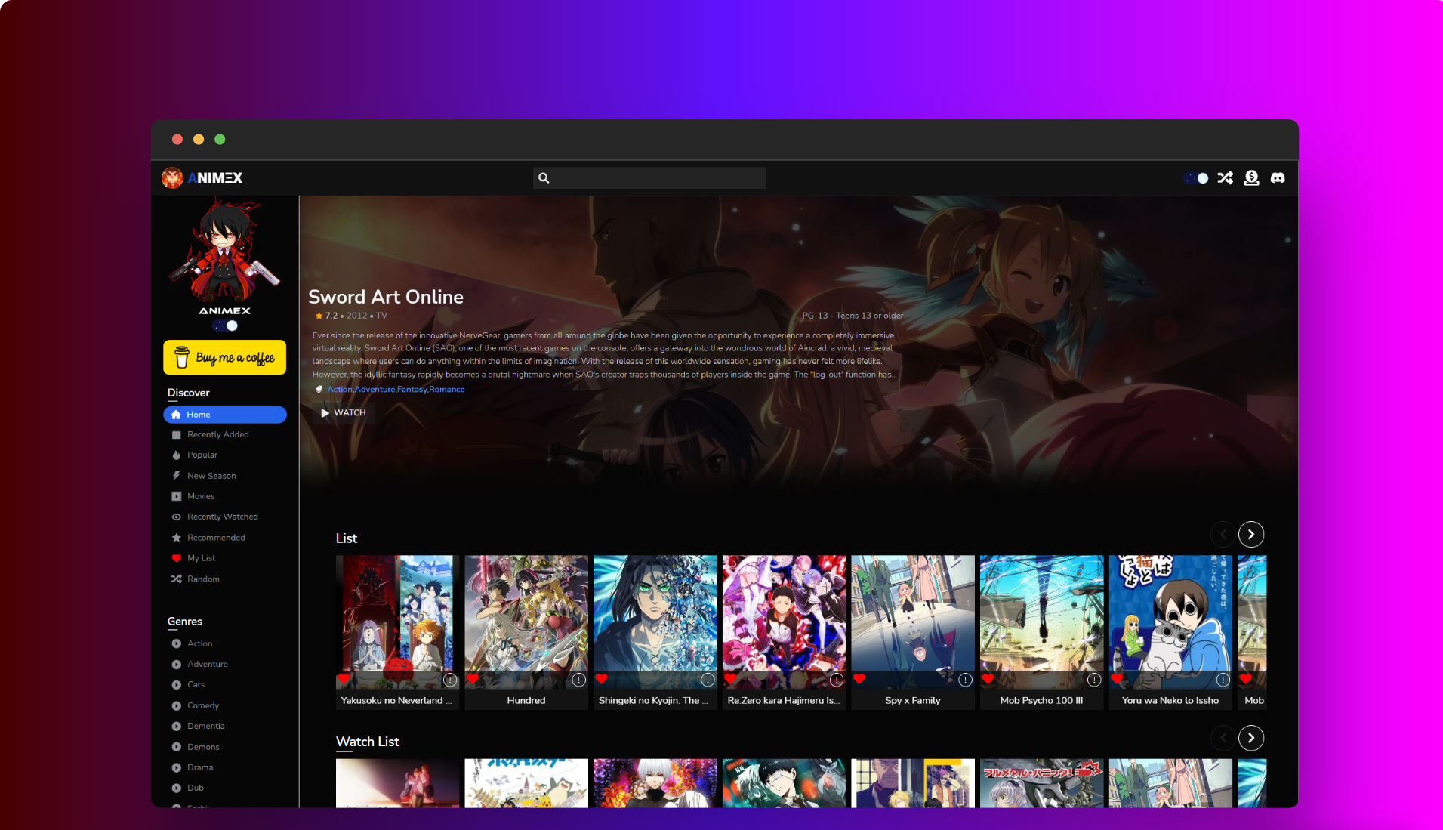Open info icon on Yakusoku no Neverland card
Viewport: 1443px width, 830px height.
(x=450, y=680)
